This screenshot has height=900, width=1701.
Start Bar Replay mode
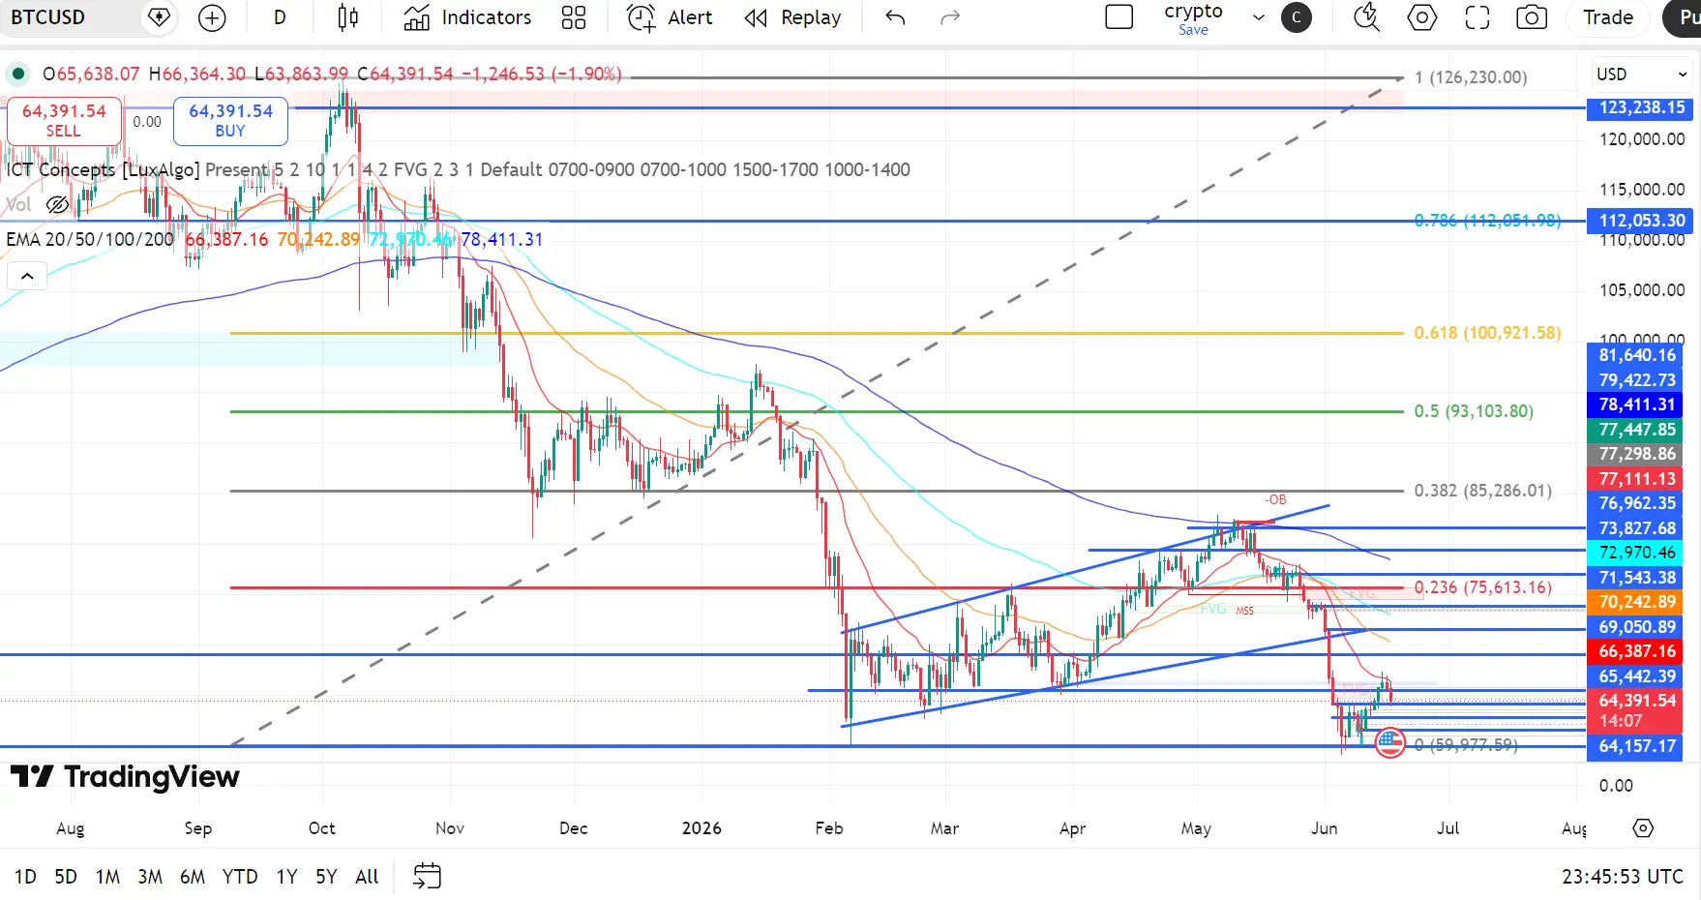click(x=792, y=17)
